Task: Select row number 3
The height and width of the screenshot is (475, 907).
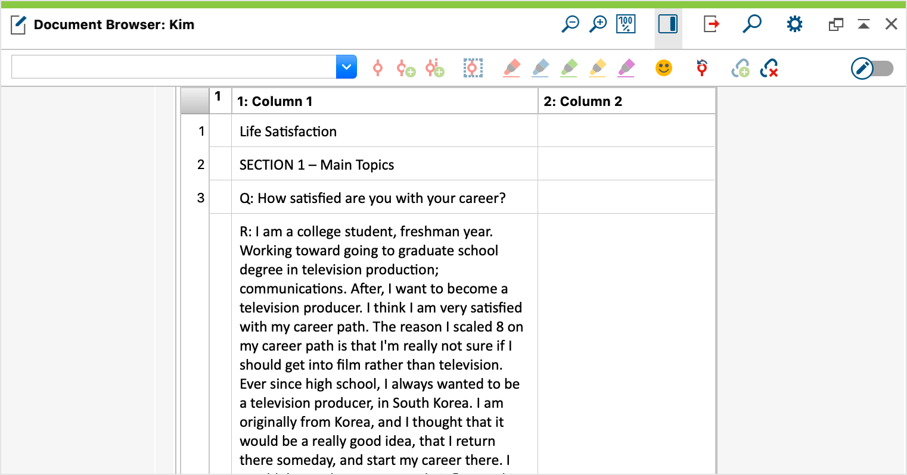Action: (x=201, y=198)
